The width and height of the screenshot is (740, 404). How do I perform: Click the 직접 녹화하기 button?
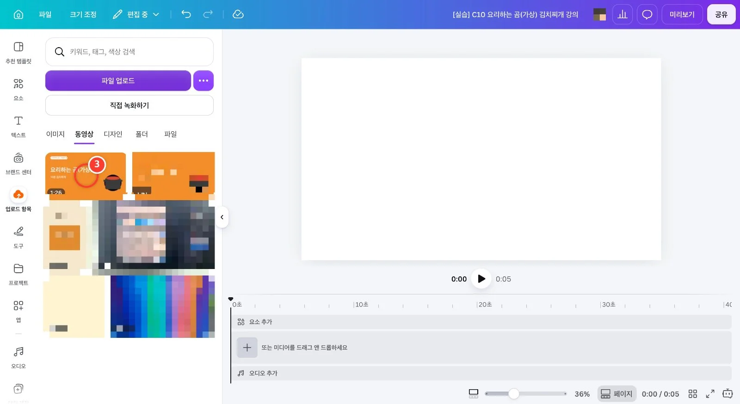click(x=129, y=105)
